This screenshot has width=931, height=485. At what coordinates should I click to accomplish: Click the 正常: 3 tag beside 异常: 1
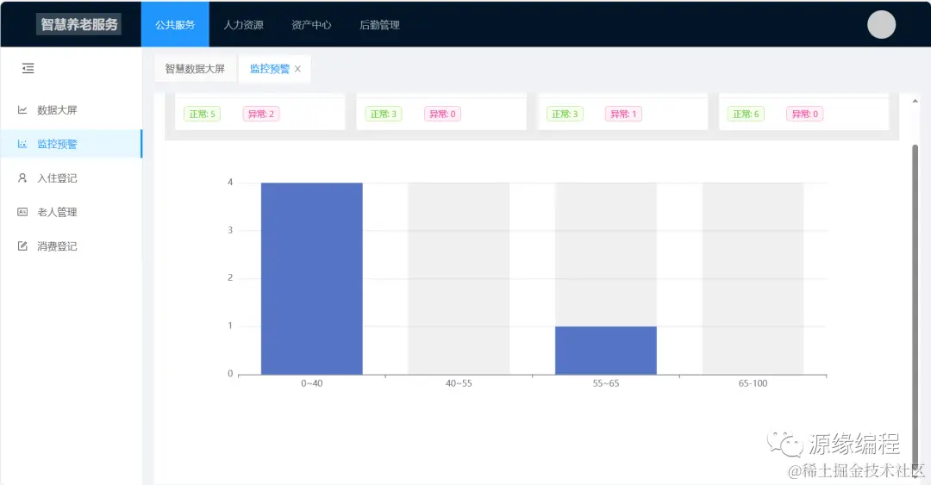565,114
